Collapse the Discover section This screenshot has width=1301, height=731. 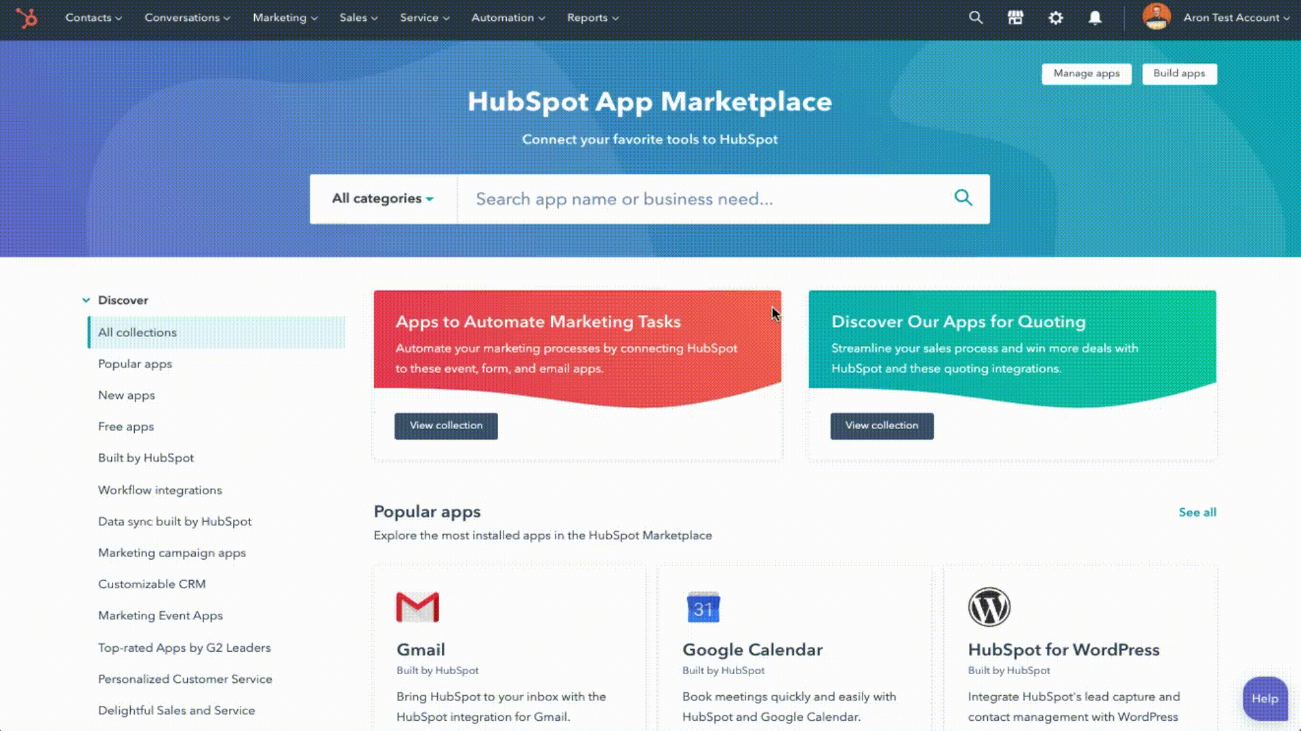coord(86,300)
